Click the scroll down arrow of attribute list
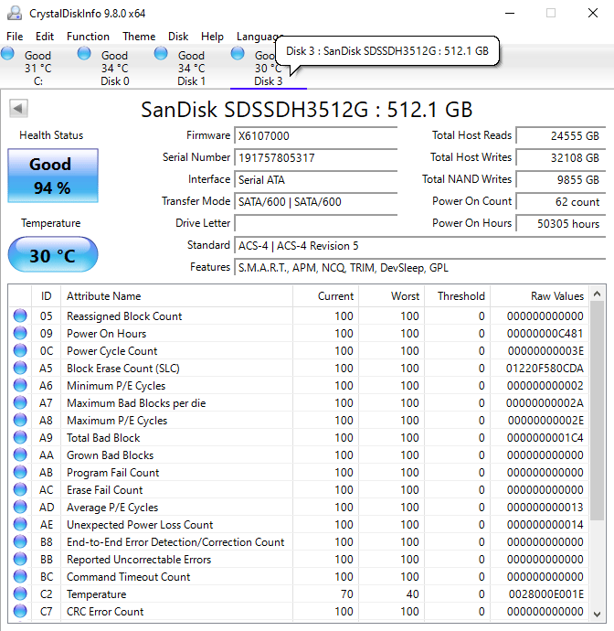 point(598,615)
